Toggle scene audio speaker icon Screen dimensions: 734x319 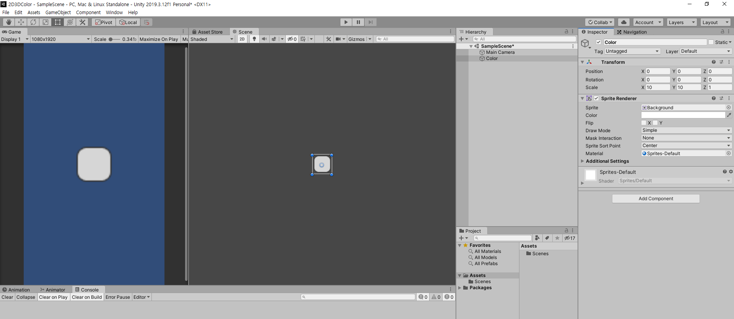coord(264,39)
